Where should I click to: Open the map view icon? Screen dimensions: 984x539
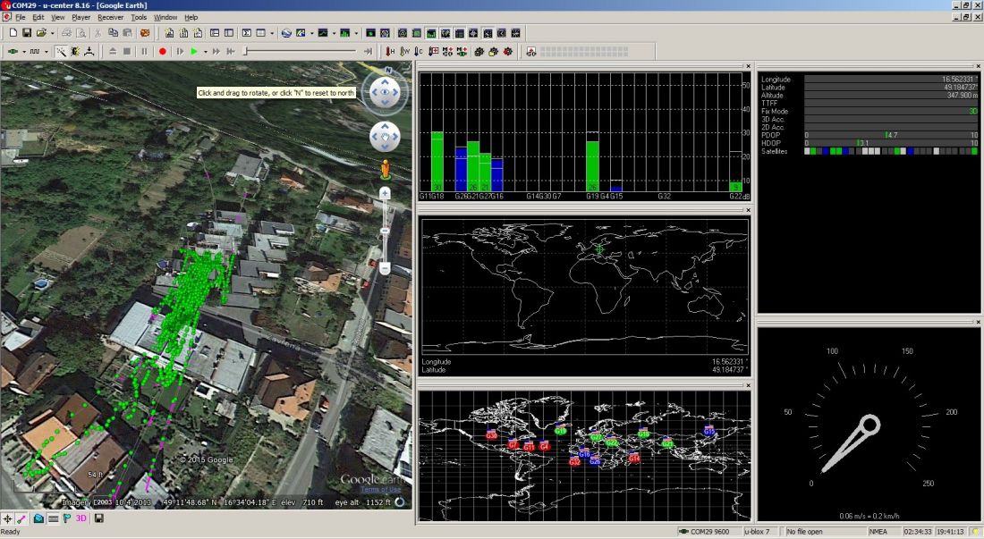point(301,32)
